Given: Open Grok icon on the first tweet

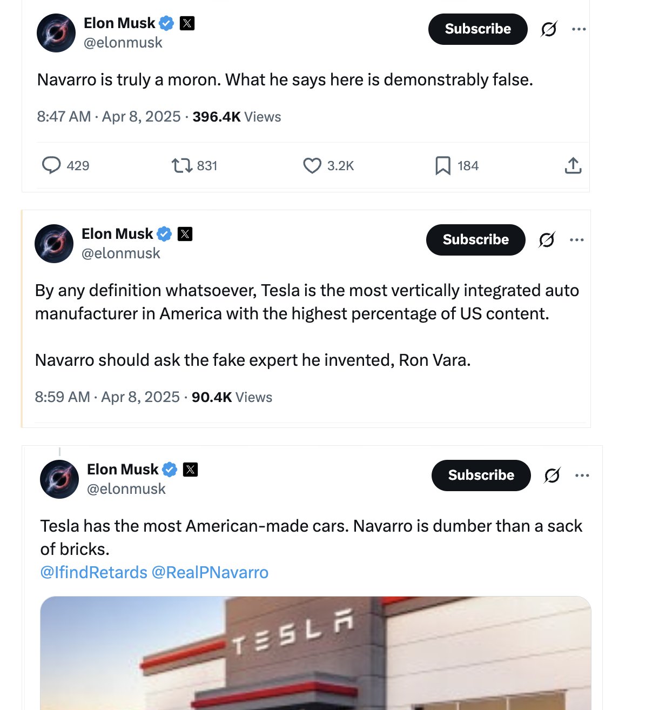Looking at the screenshot, I should click(x=549, y=29).
